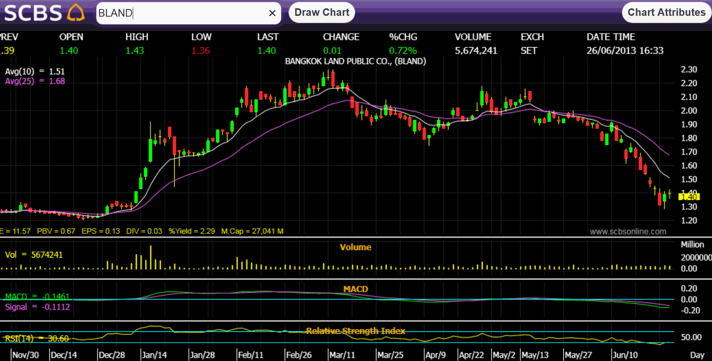Select the Nov/30 date on the axis
Image resolution: width=712 pixels, height=361 pixels.
(x=25, y=355)
